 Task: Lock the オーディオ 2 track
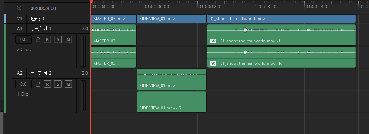(x=38, y=84)
